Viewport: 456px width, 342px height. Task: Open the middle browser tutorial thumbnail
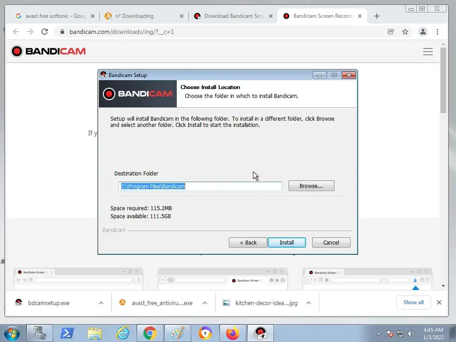[223, 279]
